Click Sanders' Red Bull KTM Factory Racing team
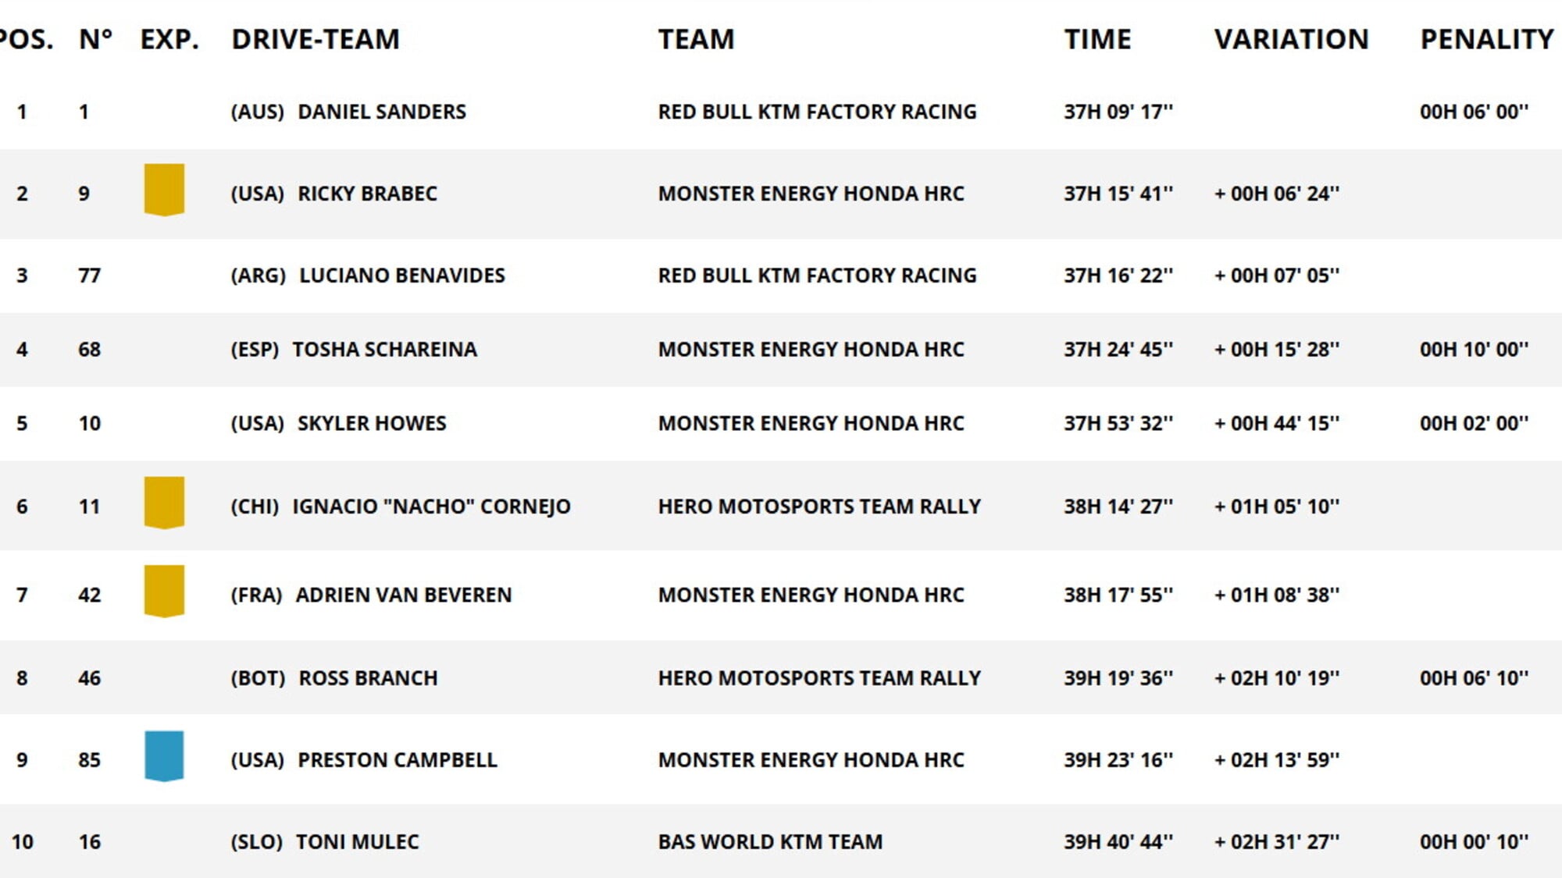This screenshot has height=878, width=1562. point(817,112)
